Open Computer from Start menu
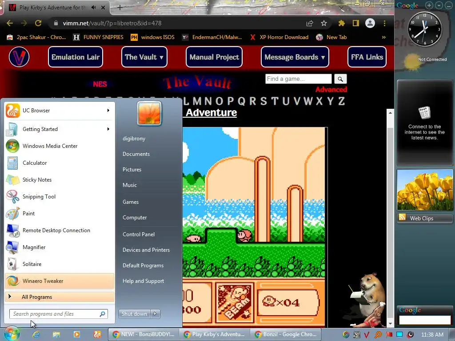The width and height of the screenshot is (455, 341). point(135,218)
